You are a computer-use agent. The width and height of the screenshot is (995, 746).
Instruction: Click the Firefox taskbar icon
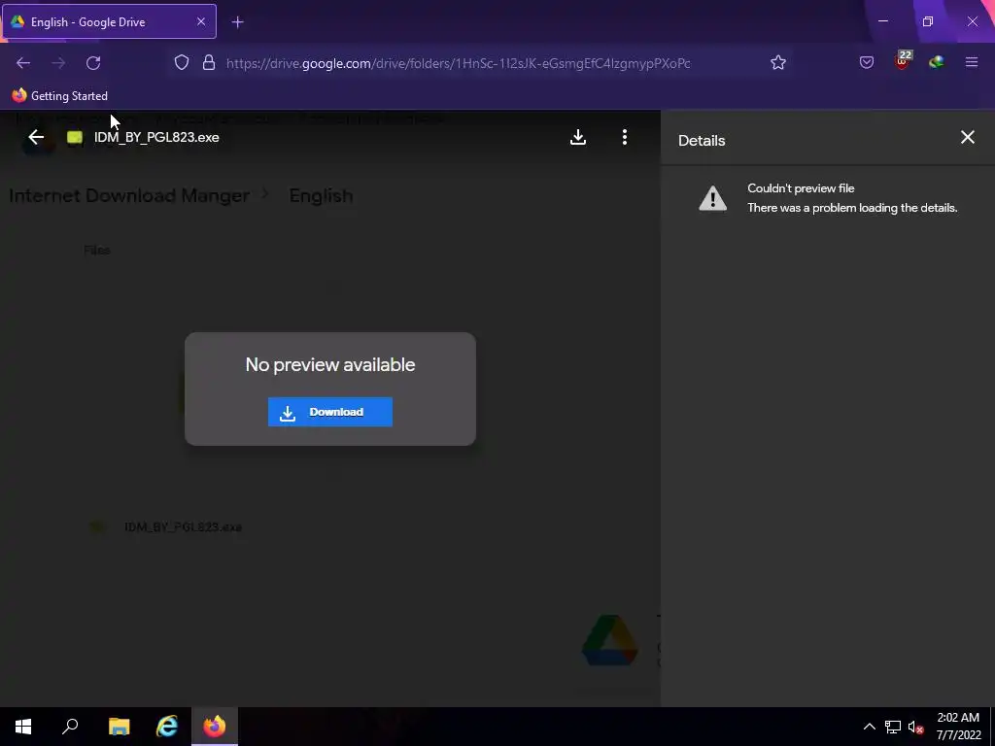[215, 727]
